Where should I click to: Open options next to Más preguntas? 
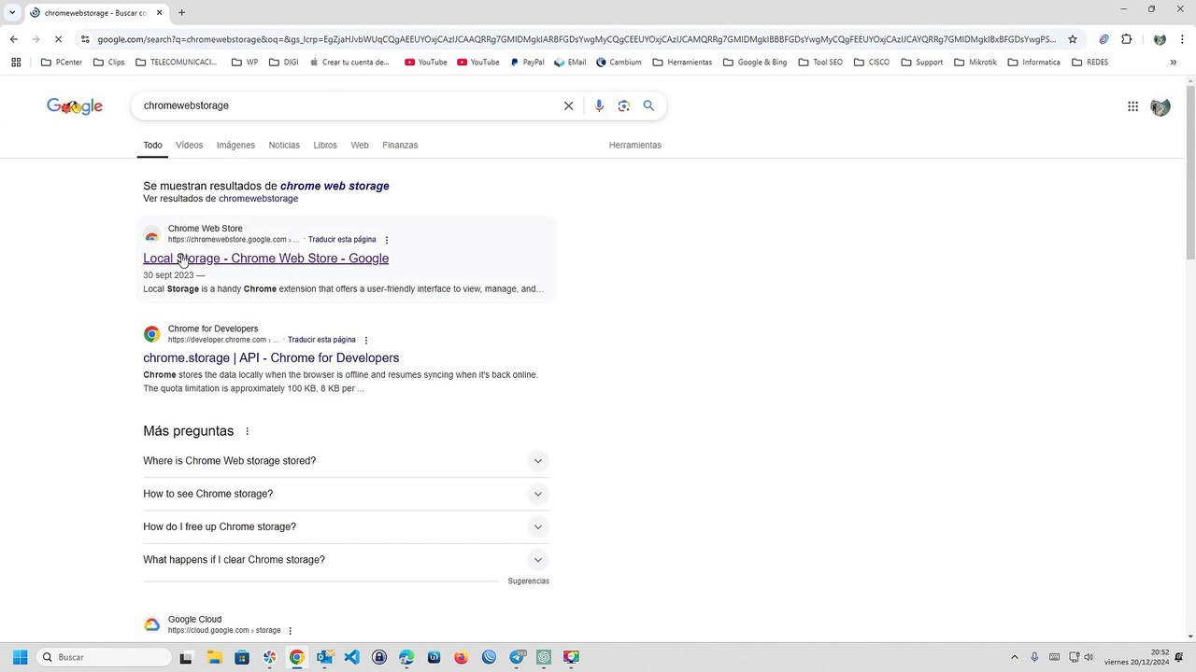(248, 431)
